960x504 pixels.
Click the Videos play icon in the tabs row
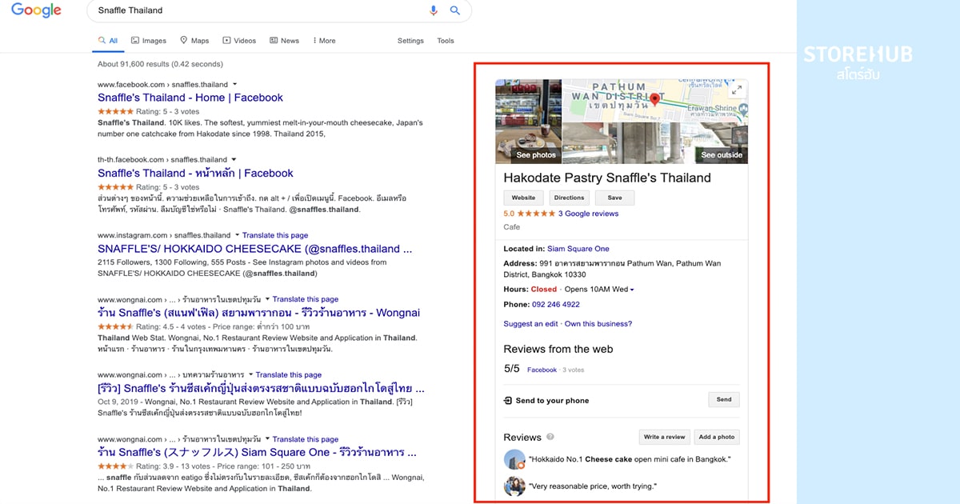click(x=226, y=40)
